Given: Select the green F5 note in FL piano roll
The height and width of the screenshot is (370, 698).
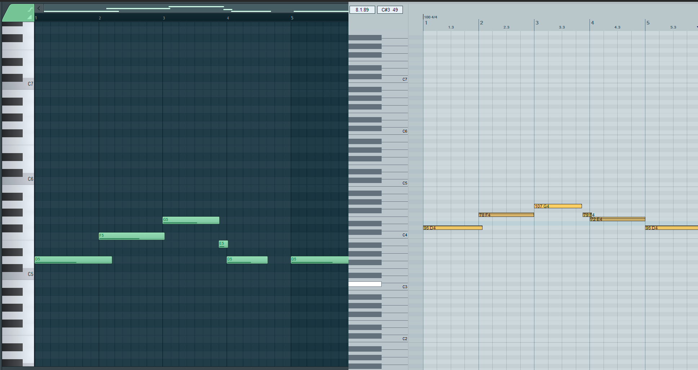Looking at the screenshot, I should point(132,236).
